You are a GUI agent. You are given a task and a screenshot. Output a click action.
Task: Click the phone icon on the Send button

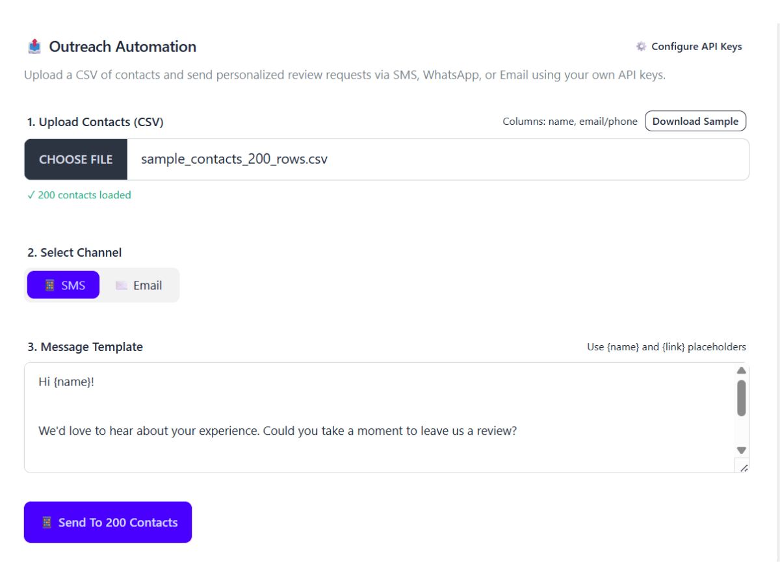click(46, 523)
